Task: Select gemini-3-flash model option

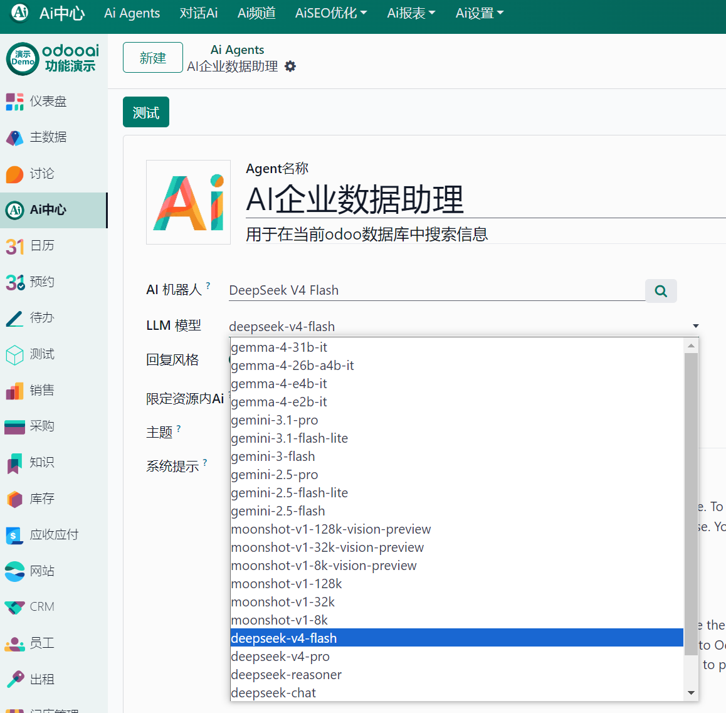Action: (x=456, y=457)
